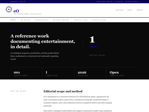Select the Animated Series browse tab
Image resolution: width=149 pixels, height=112 pixels.
(42, 20)
